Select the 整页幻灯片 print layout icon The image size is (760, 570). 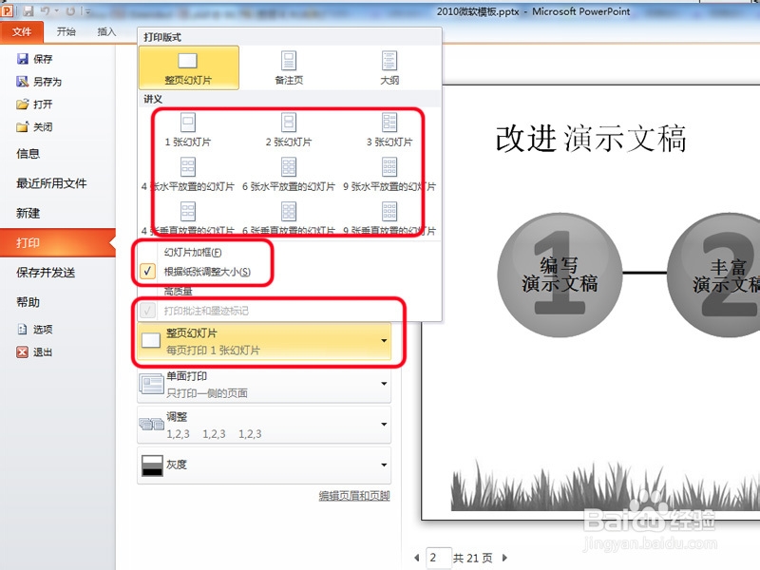point(187,61)
